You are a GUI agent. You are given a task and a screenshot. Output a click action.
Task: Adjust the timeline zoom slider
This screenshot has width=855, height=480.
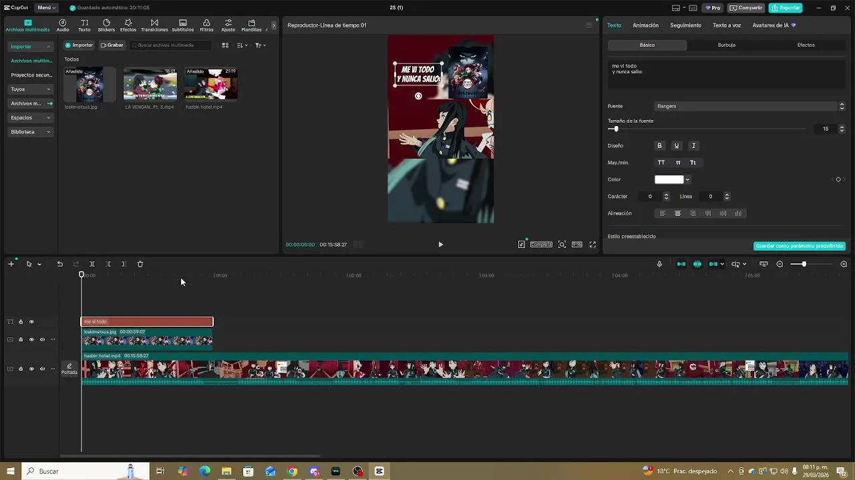810,264
